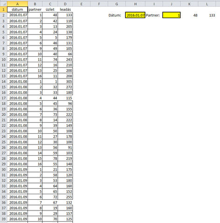
Task: Click the 'üzlet' header cell
Action: 50,9
